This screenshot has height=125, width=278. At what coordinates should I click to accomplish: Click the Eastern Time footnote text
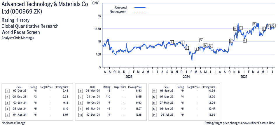pyautogui.click(x=240, y=123)
